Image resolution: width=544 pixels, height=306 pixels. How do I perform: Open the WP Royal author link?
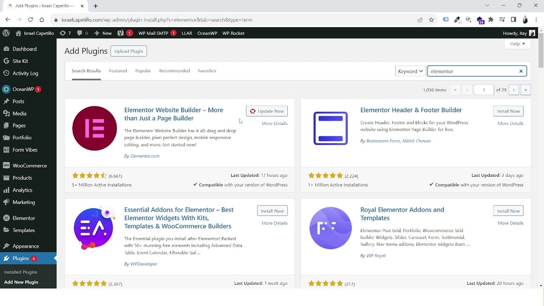point(376,255)
